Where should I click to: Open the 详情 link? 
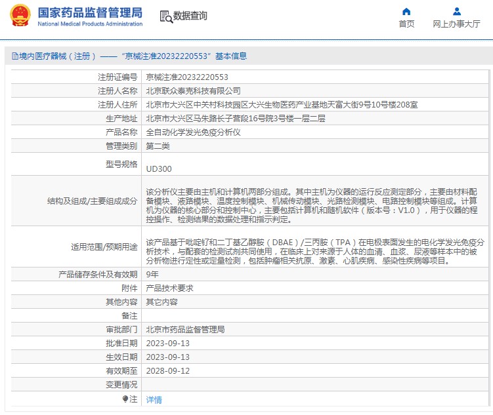(x=154, y=399)
